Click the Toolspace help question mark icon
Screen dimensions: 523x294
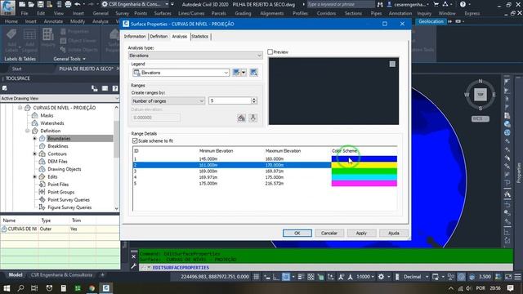[114, 88]
